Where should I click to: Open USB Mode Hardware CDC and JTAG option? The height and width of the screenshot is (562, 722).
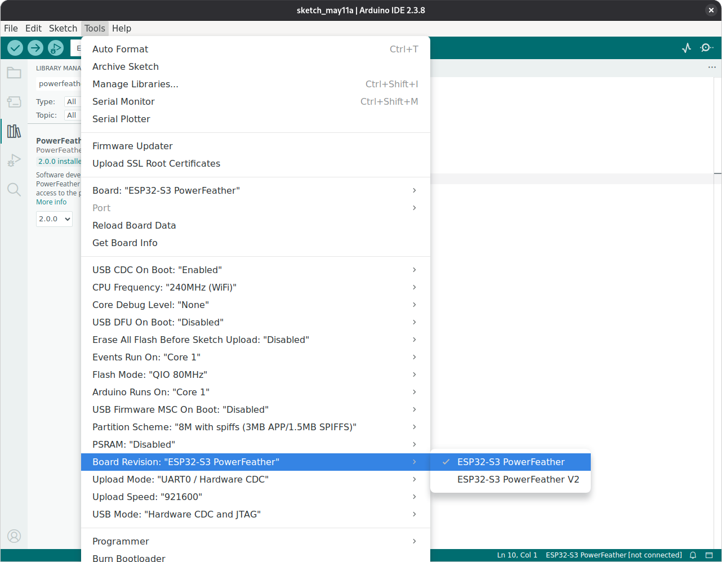pyautogui.click(x=256, y=514)
